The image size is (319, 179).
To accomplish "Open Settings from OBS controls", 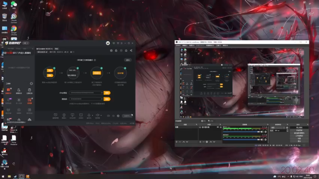I will 299,138.
